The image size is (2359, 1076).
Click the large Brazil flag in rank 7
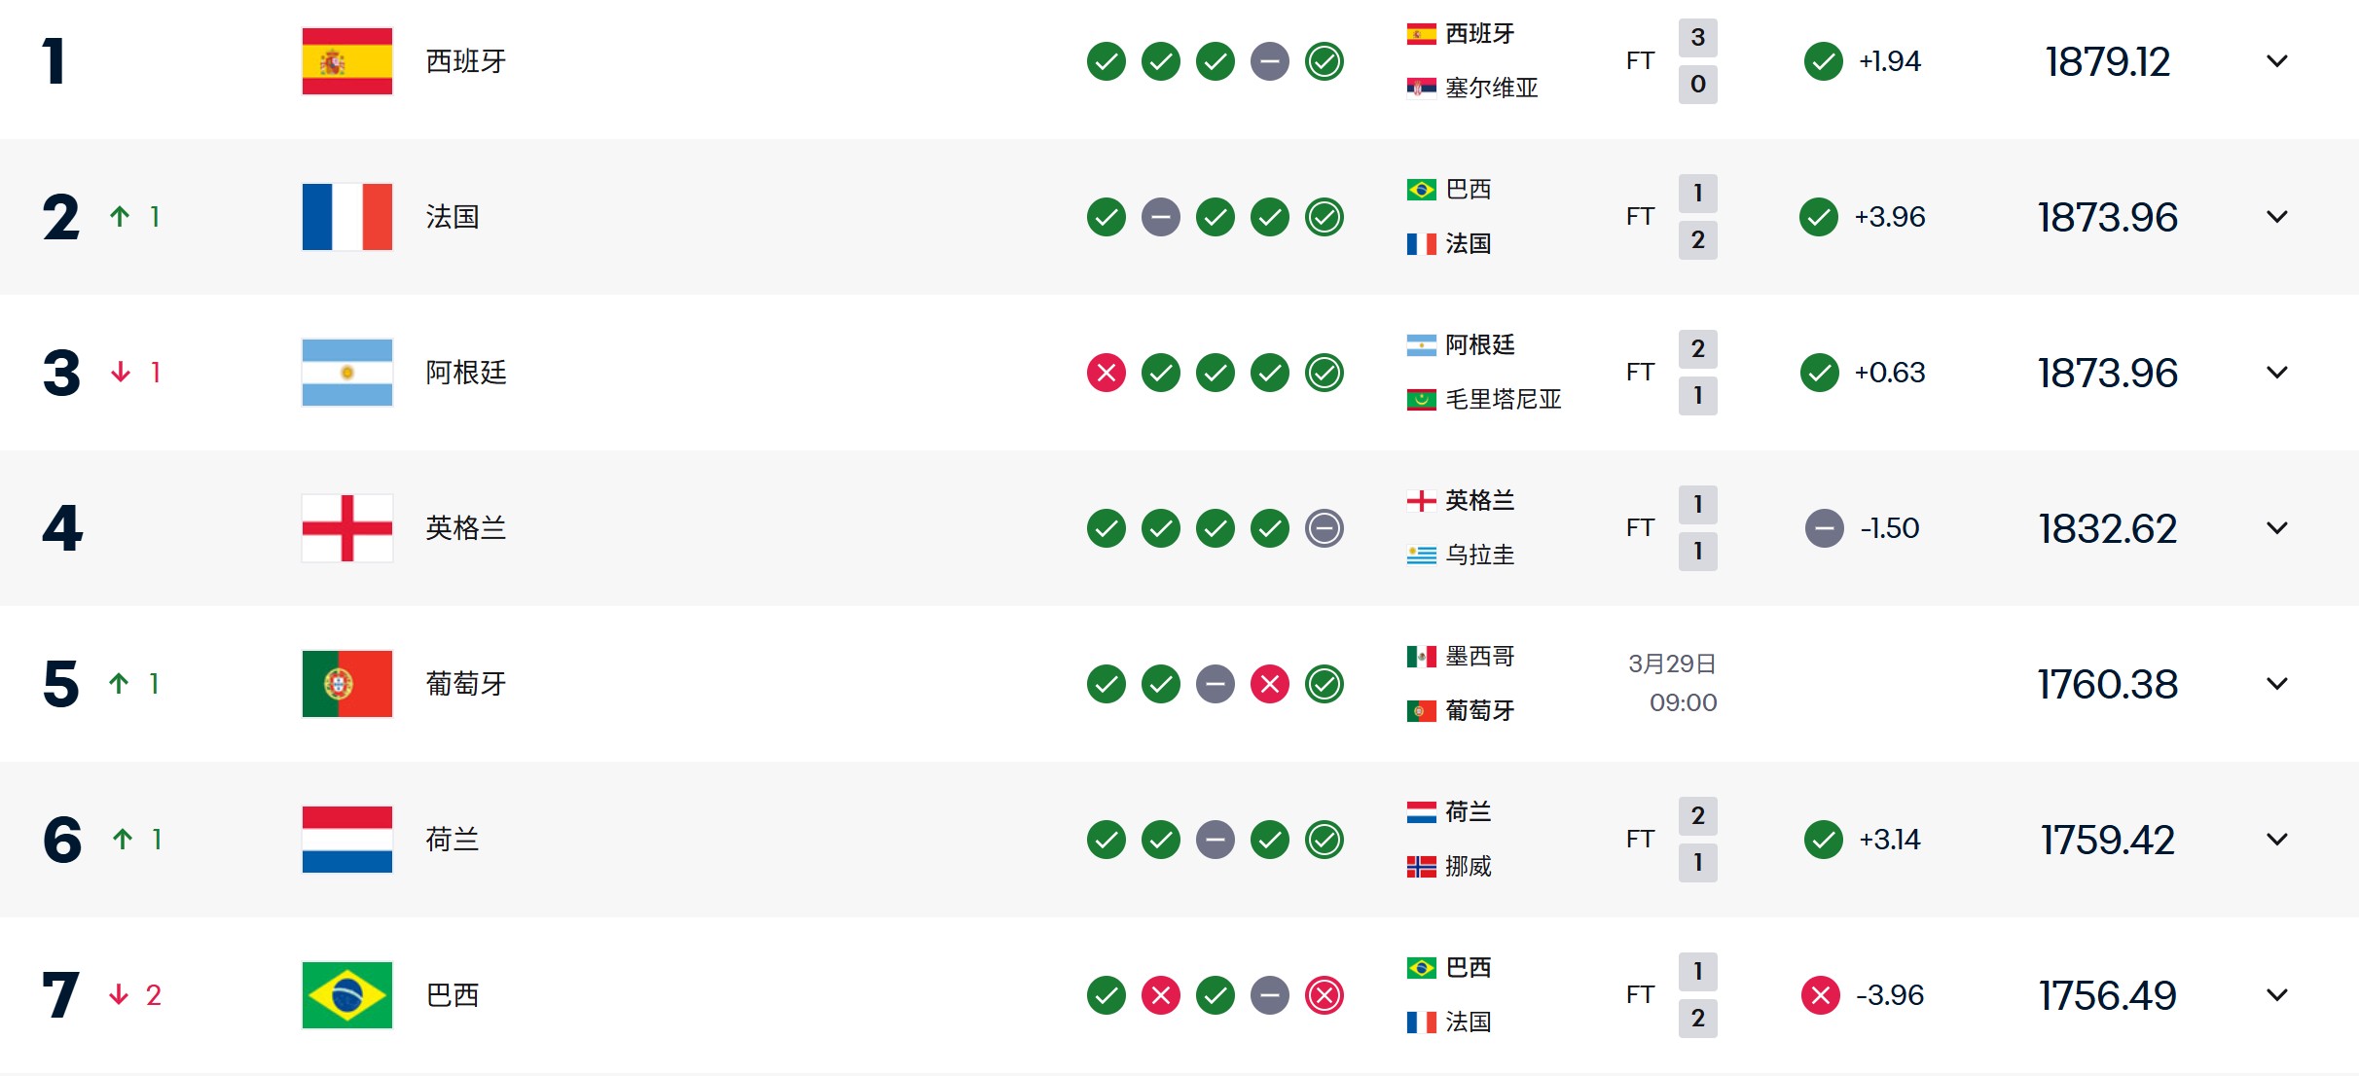click(x=346, y=995)
